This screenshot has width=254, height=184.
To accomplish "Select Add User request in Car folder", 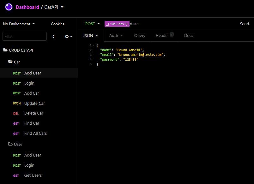I will (x=39, y=73).
